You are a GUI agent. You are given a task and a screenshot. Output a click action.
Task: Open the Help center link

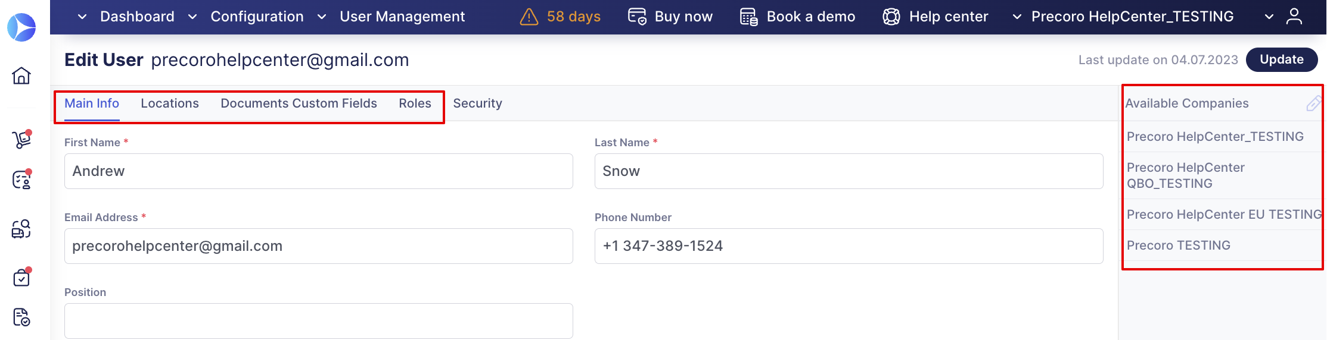coord(936,17)
